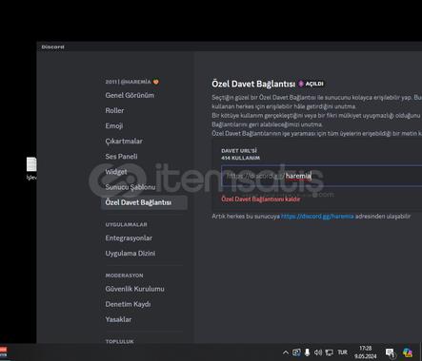Select Özel Davet Bağlantısı in sidebar
Screen dimensions: 422x361
point(144,202)
